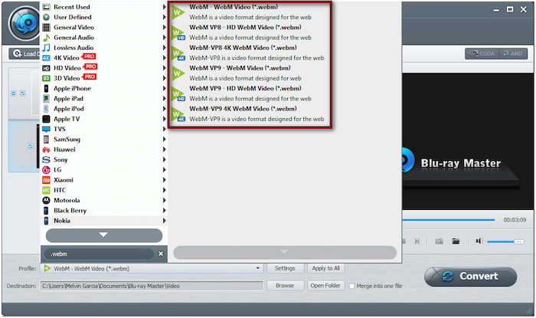Click the Huawei brand icon

pos(46,149)
